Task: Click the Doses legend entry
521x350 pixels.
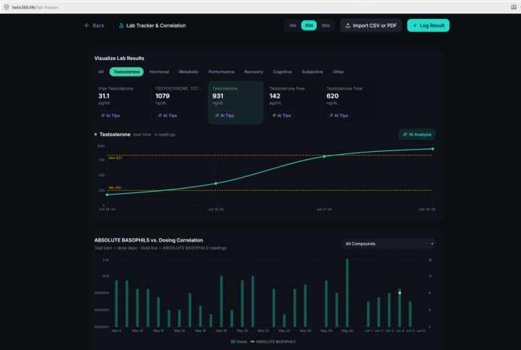Action: (239, 342)
